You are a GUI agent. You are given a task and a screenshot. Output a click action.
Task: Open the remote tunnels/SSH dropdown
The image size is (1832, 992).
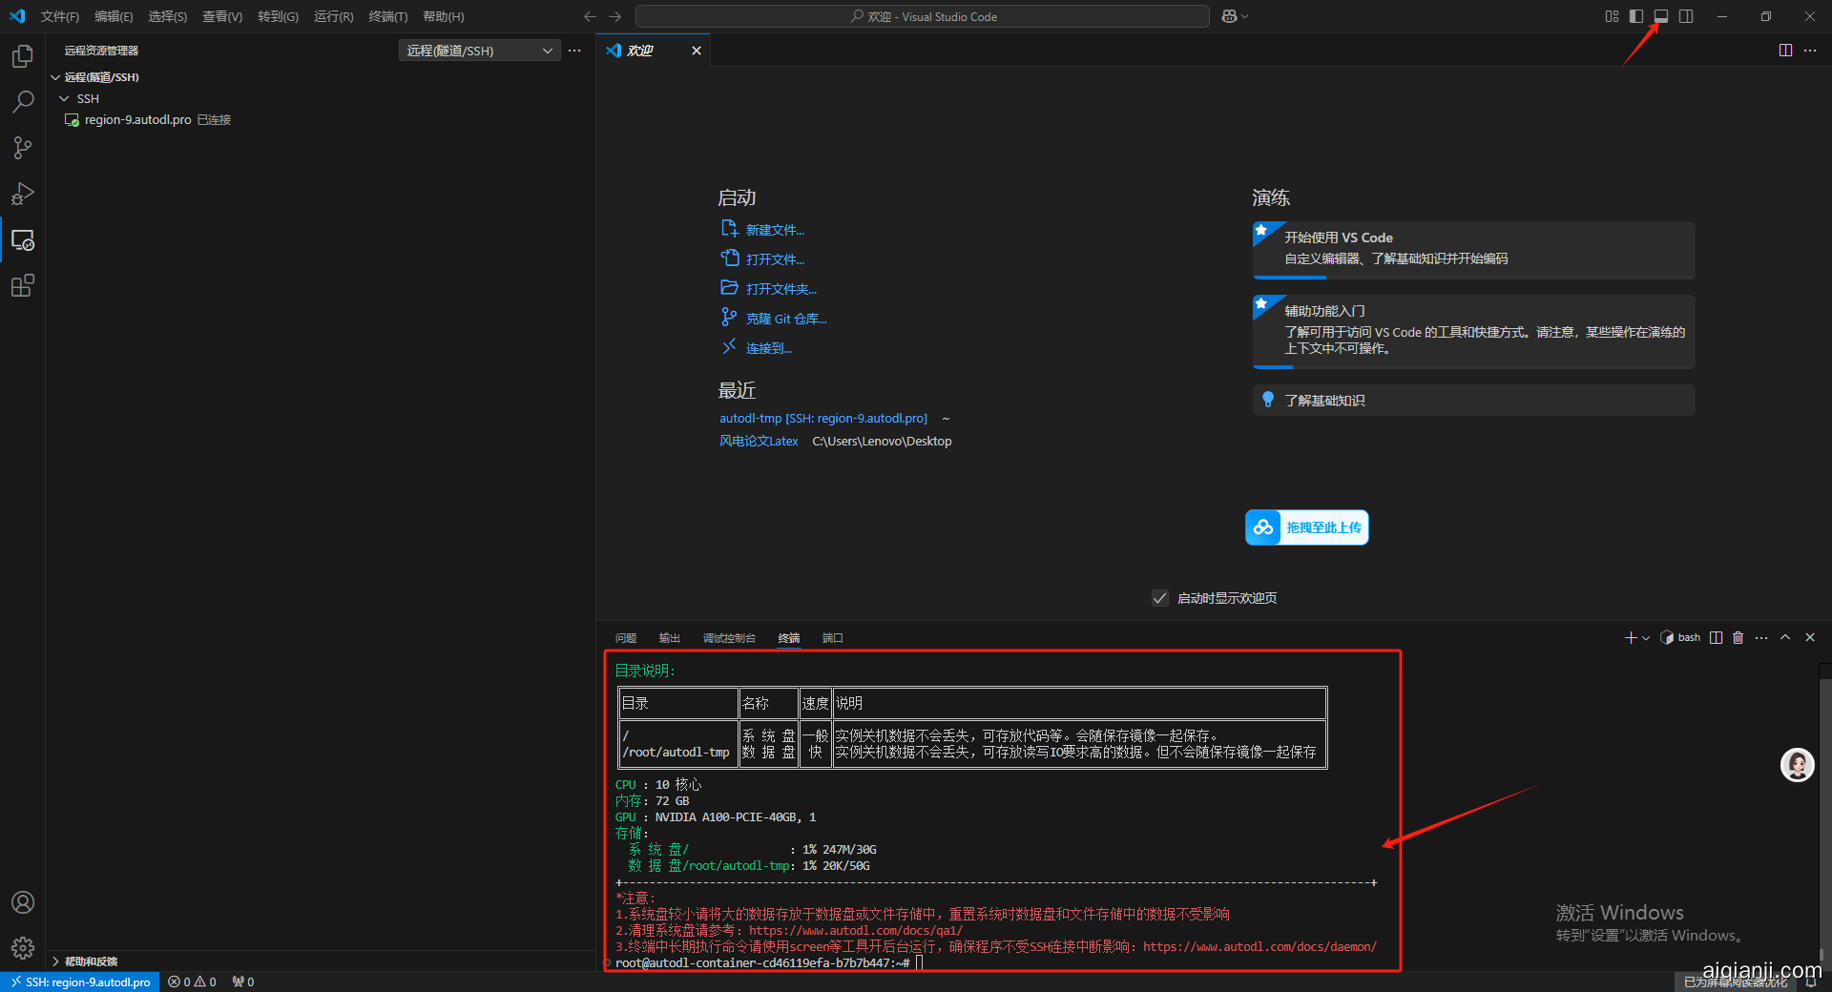coord(478,51)
